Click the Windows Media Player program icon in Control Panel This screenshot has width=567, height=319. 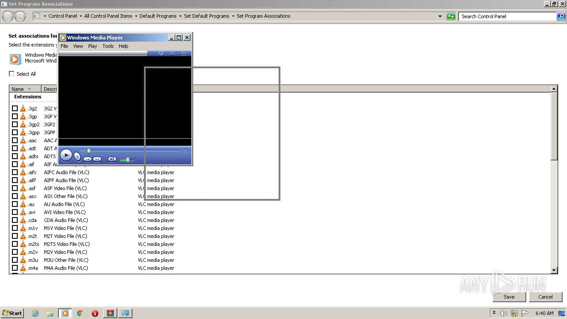(x=15, y=59)
